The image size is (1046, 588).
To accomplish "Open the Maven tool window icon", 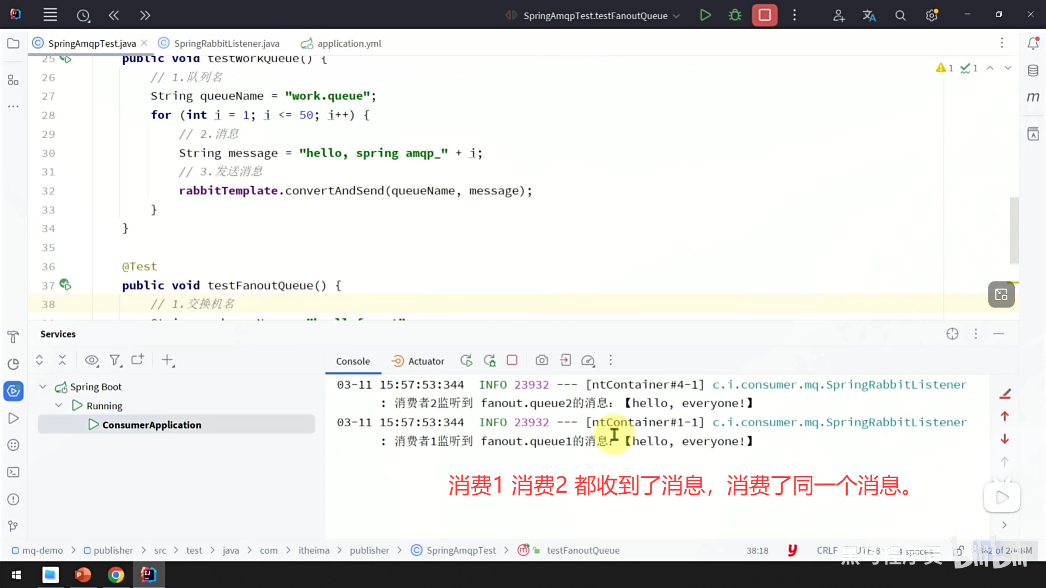I will (1033, 97).
